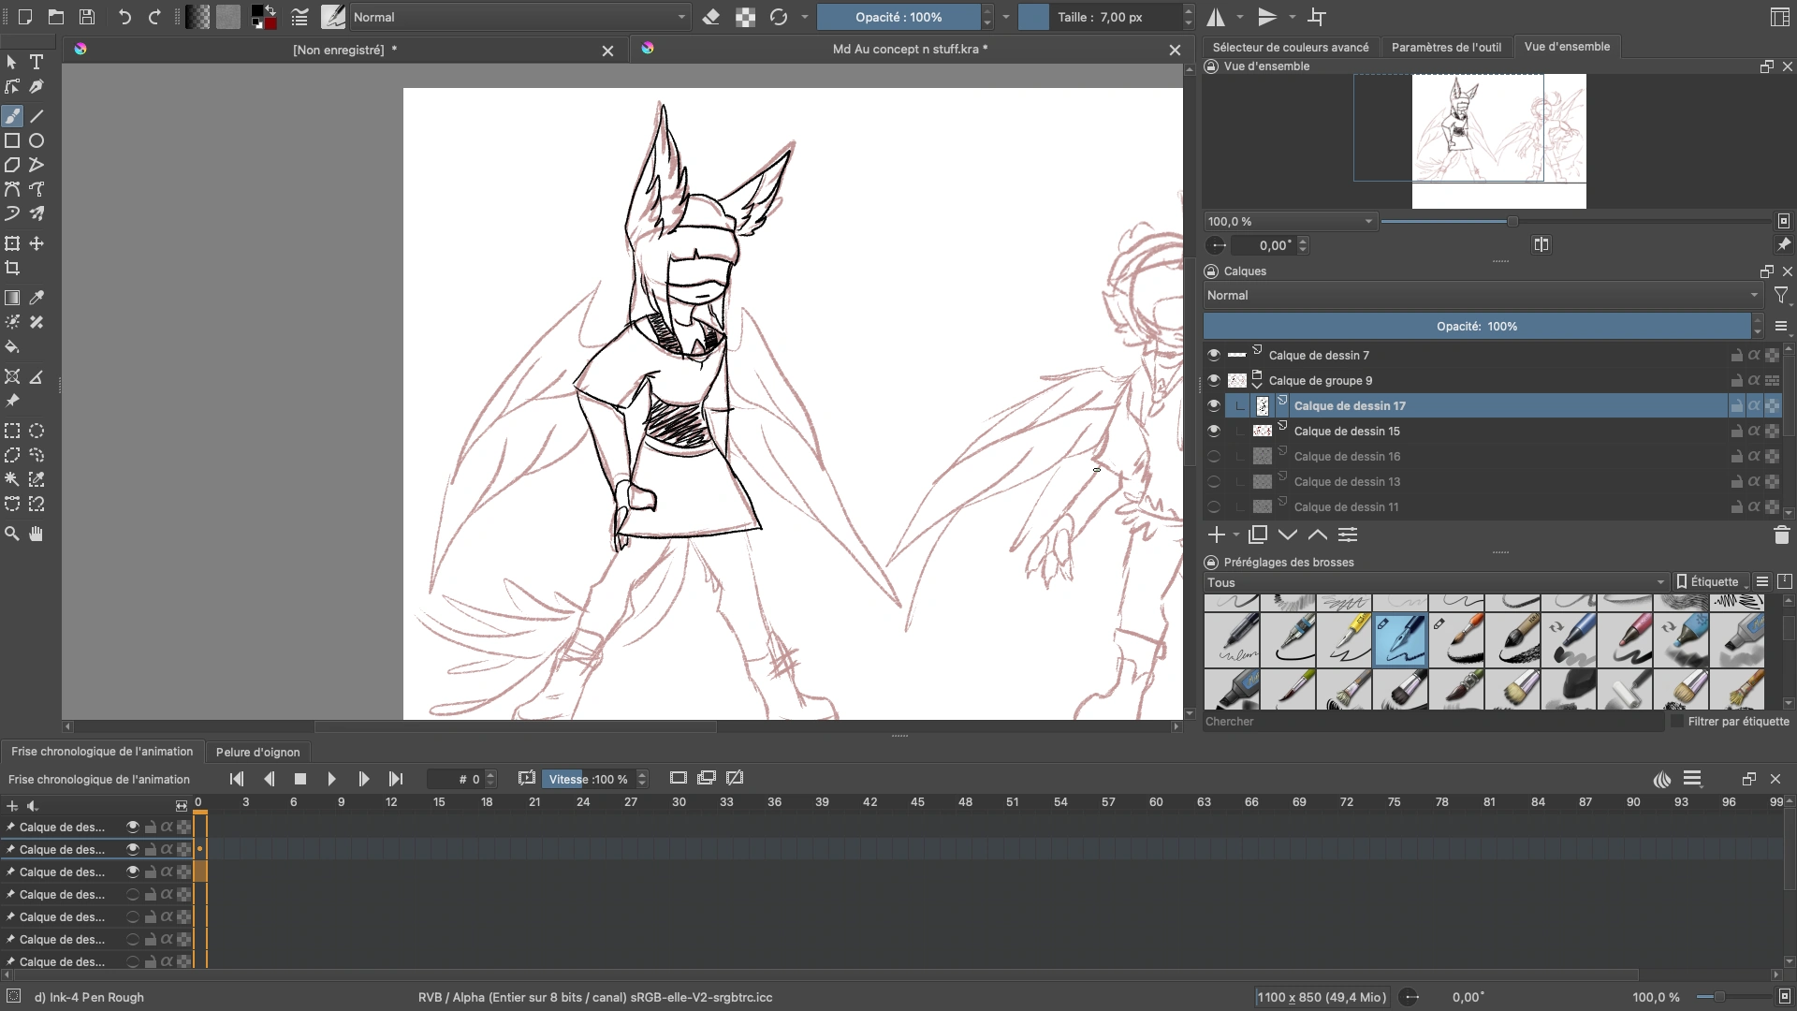Screen dimensions: 1797x1011
Task: Toggle visibility of Calque de groupe 9
Action: point(1214,381)
